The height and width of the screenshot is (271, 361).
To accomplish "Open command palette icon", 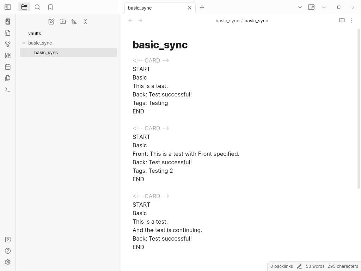I will [8, 89].
